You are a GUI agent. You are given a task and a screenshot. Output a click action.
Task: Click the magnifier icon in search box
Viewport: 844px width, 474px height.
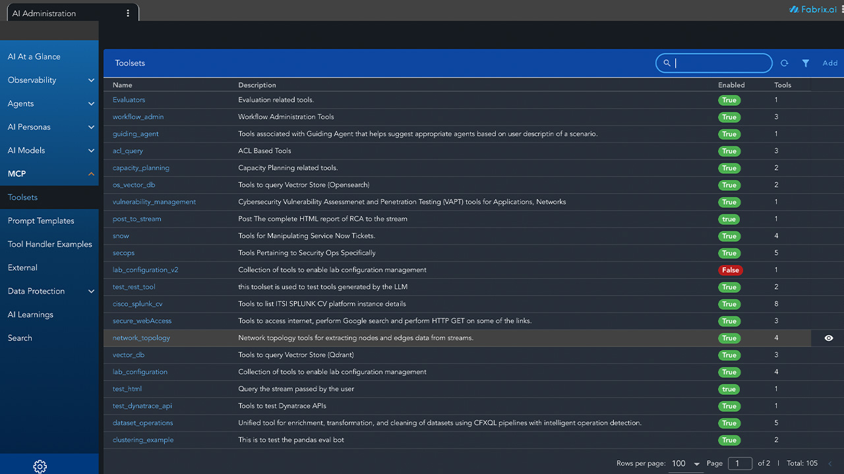(x=667, y=63)
